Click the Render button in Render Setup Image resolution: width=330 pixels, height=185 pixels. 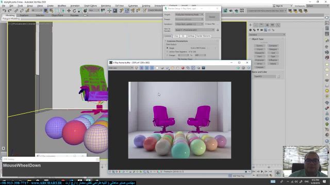click(212, 17)
